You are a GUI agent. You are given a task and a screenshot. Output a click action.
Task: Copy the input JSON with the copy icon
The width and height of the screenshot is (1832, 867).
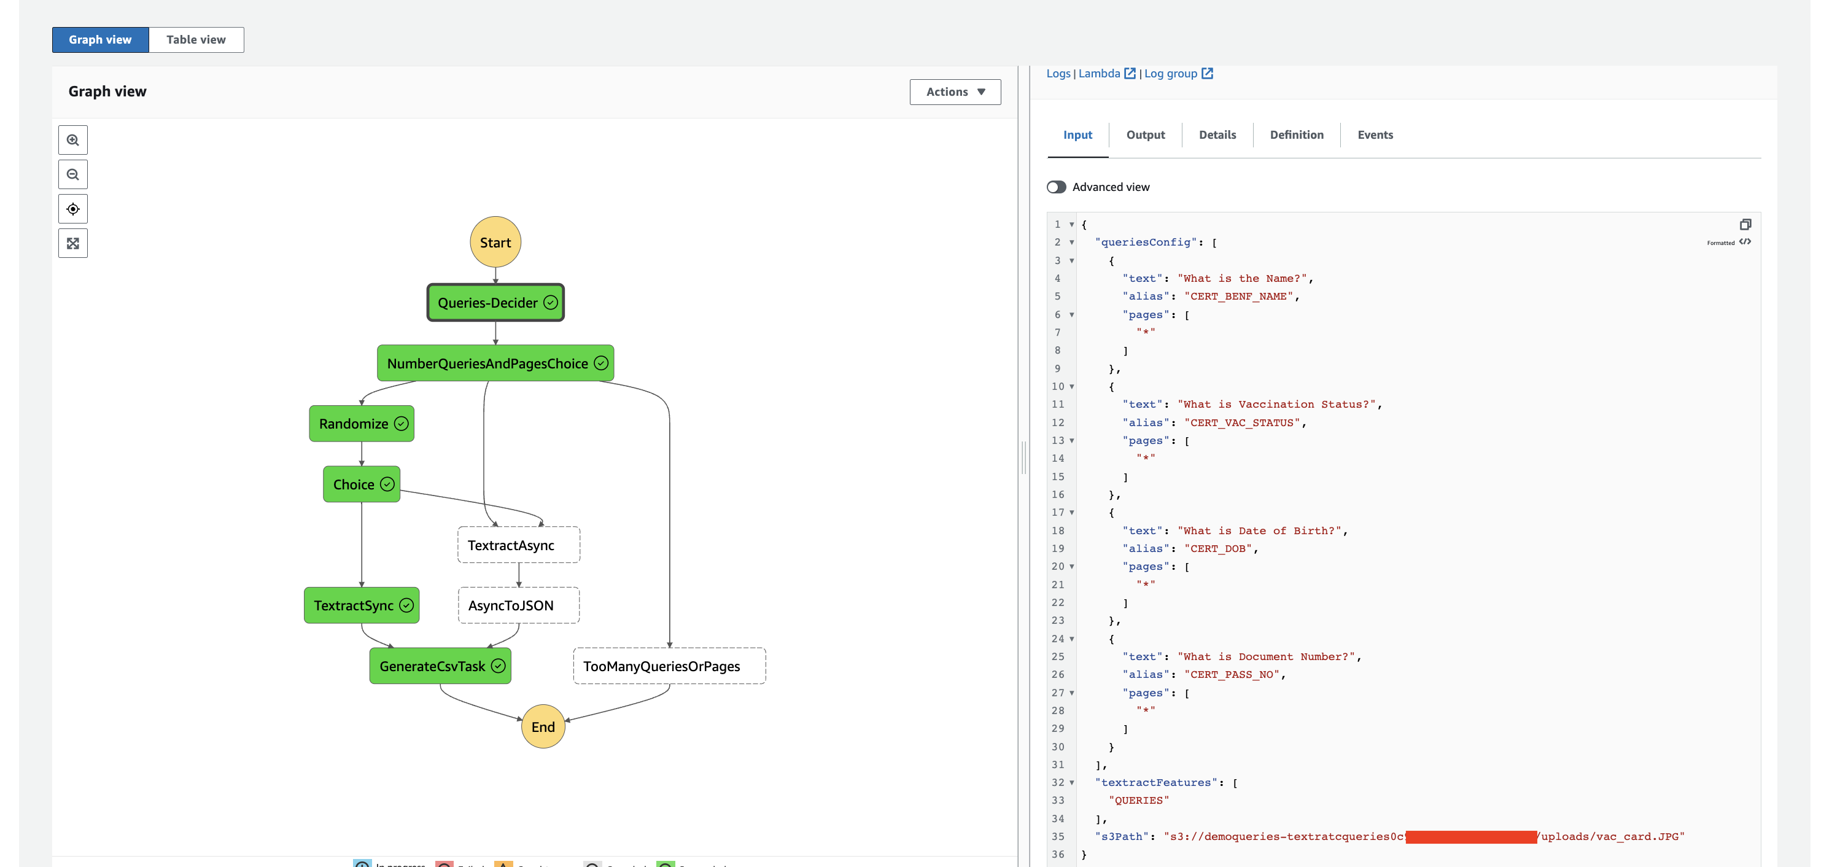(x=1745, y=225)
